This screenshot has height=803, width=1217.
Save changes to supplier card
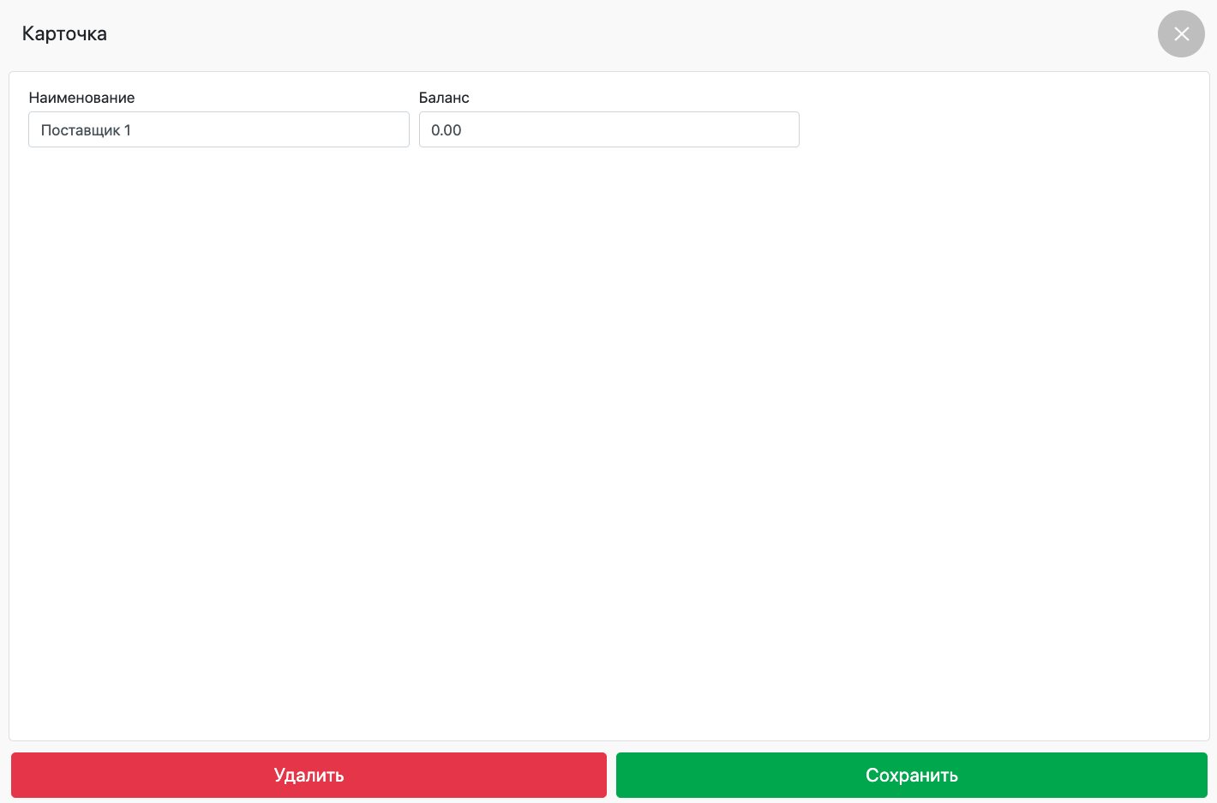[x=911, y=775]
